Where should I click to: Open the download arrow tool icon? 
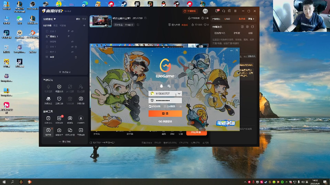pos(81,120)
